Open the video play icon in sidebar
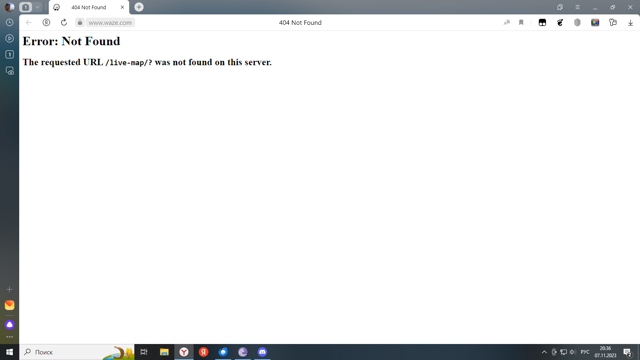Image resolution: width=640 pixels, height=360 pixels. point(10,38)
